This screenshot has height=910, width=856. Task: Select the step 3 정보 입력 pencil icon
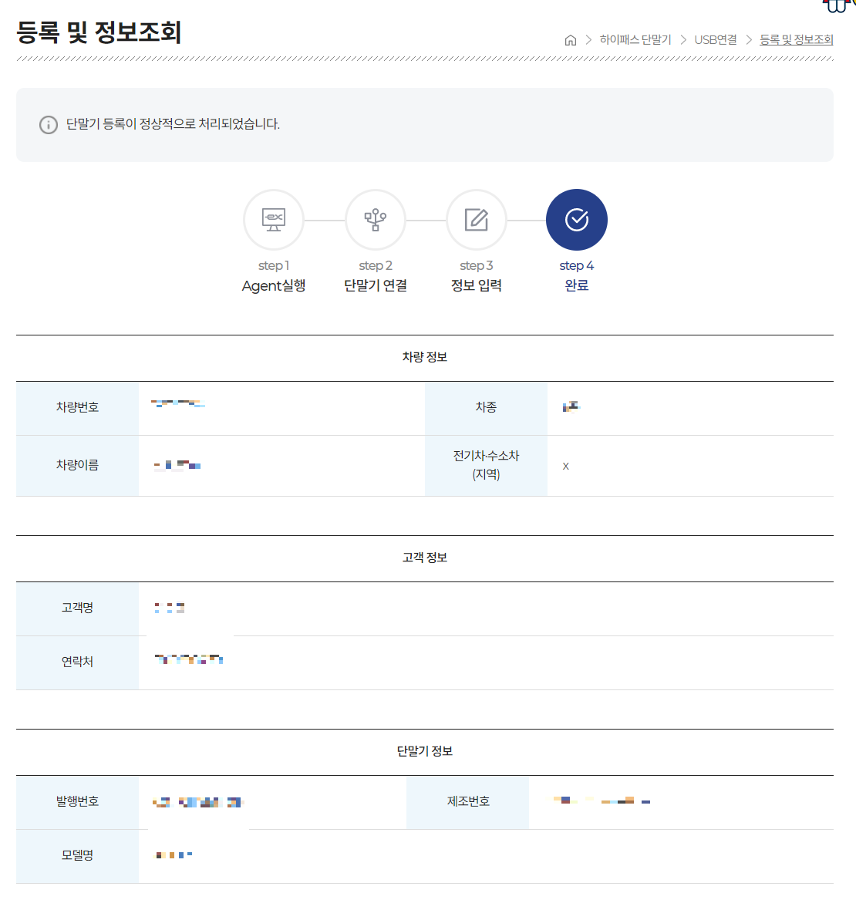476,219
